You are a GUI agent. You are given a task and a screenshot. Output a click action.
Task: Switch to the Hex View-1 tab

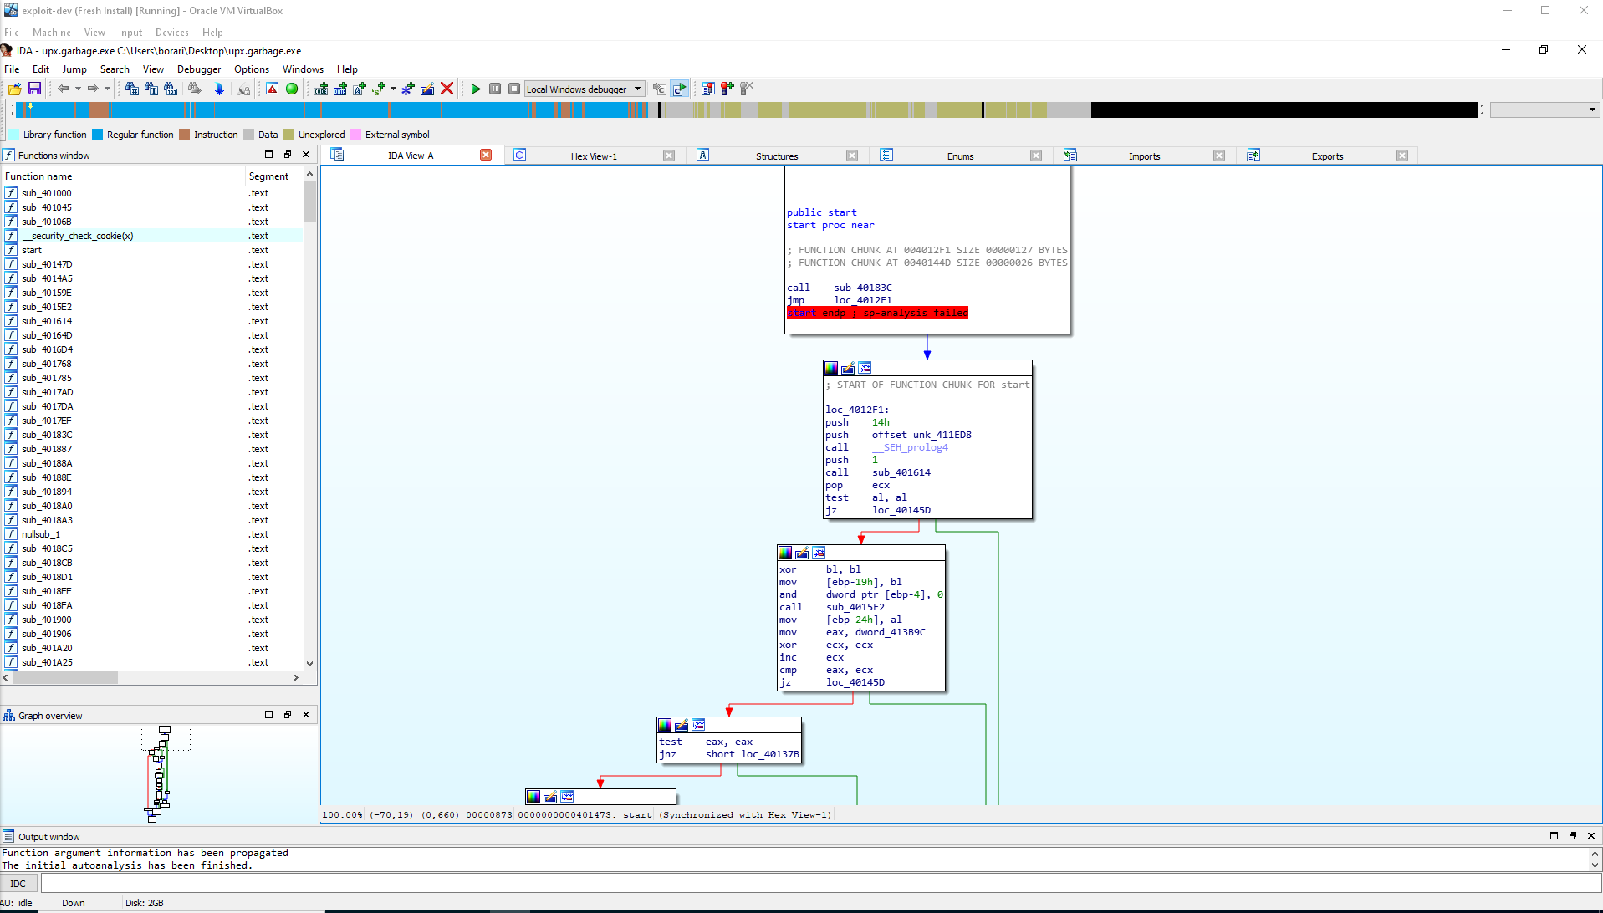tap(594, 156)
